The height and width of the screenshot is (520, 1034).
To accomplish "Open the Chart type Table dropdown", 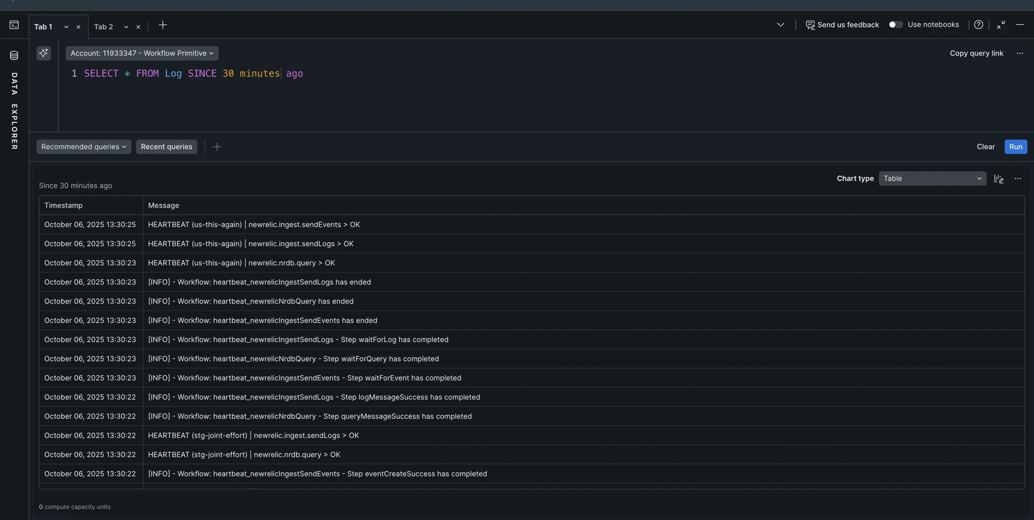I will [x=932, y=178].
